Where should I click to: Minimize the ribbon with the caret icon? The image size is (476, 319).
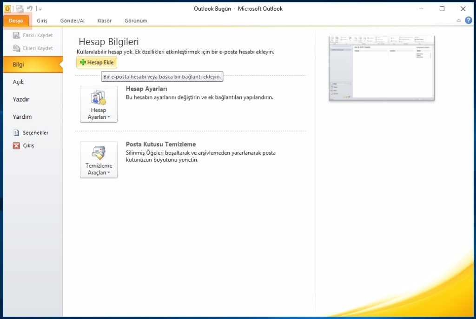(459, 20)
